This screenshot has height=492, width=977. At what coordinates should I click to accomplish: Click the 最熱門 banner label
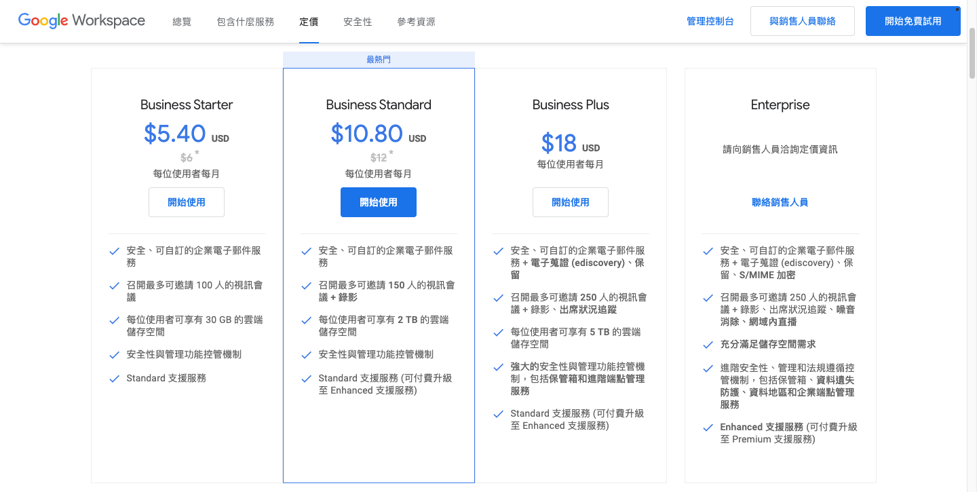click(379, 60)
